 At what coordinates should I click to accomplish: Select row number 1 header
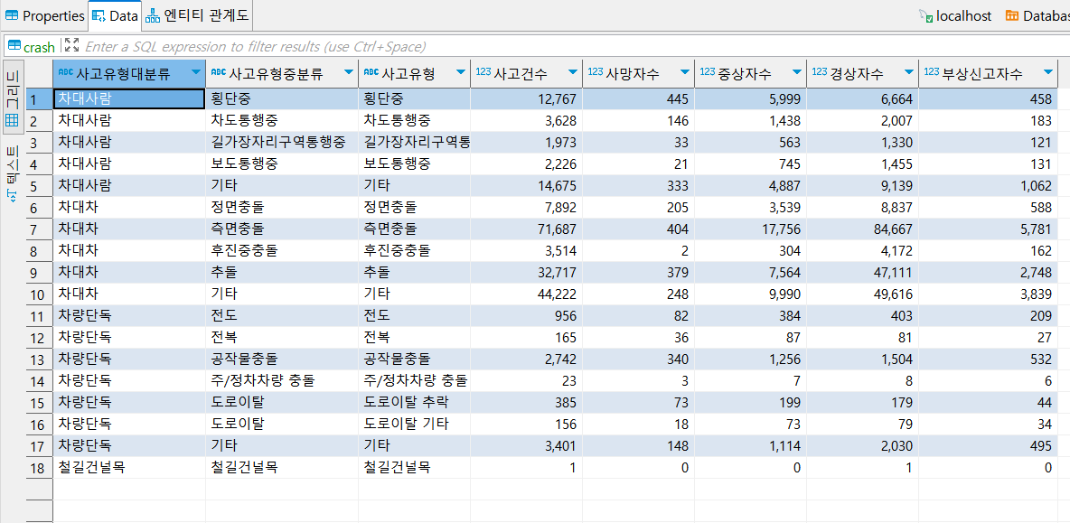39,98
